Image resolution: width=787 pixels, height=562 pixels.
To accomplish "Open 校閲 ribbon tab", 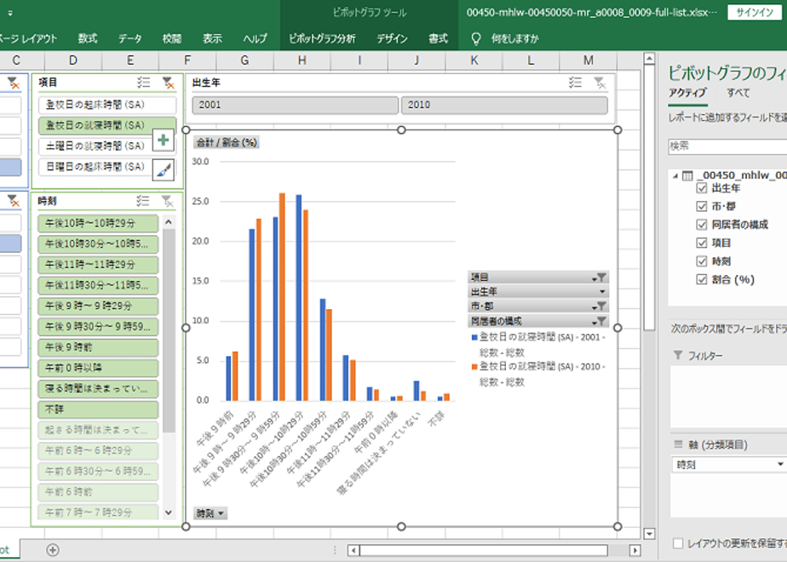I will tap(172, 38).
